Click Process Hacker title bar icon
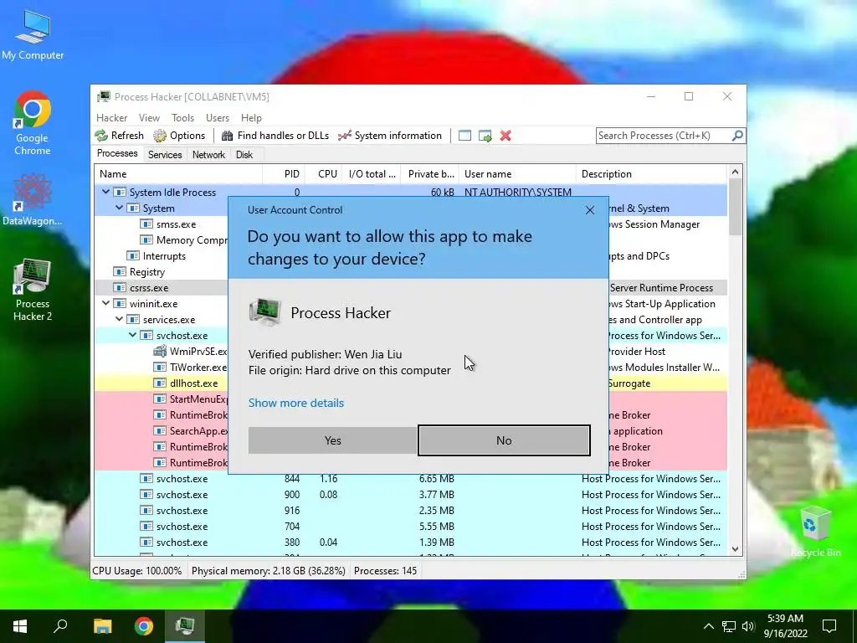This screenshot has height=643, width=857. point(103,97)
